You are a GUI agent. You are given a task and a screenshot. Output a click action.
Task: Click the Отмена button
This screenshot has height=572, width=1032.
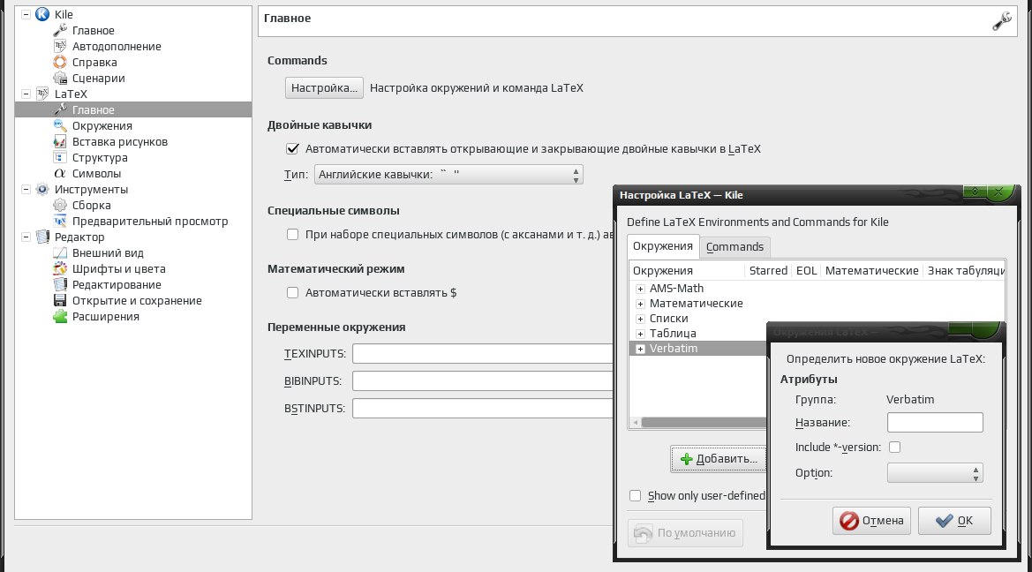871,521
